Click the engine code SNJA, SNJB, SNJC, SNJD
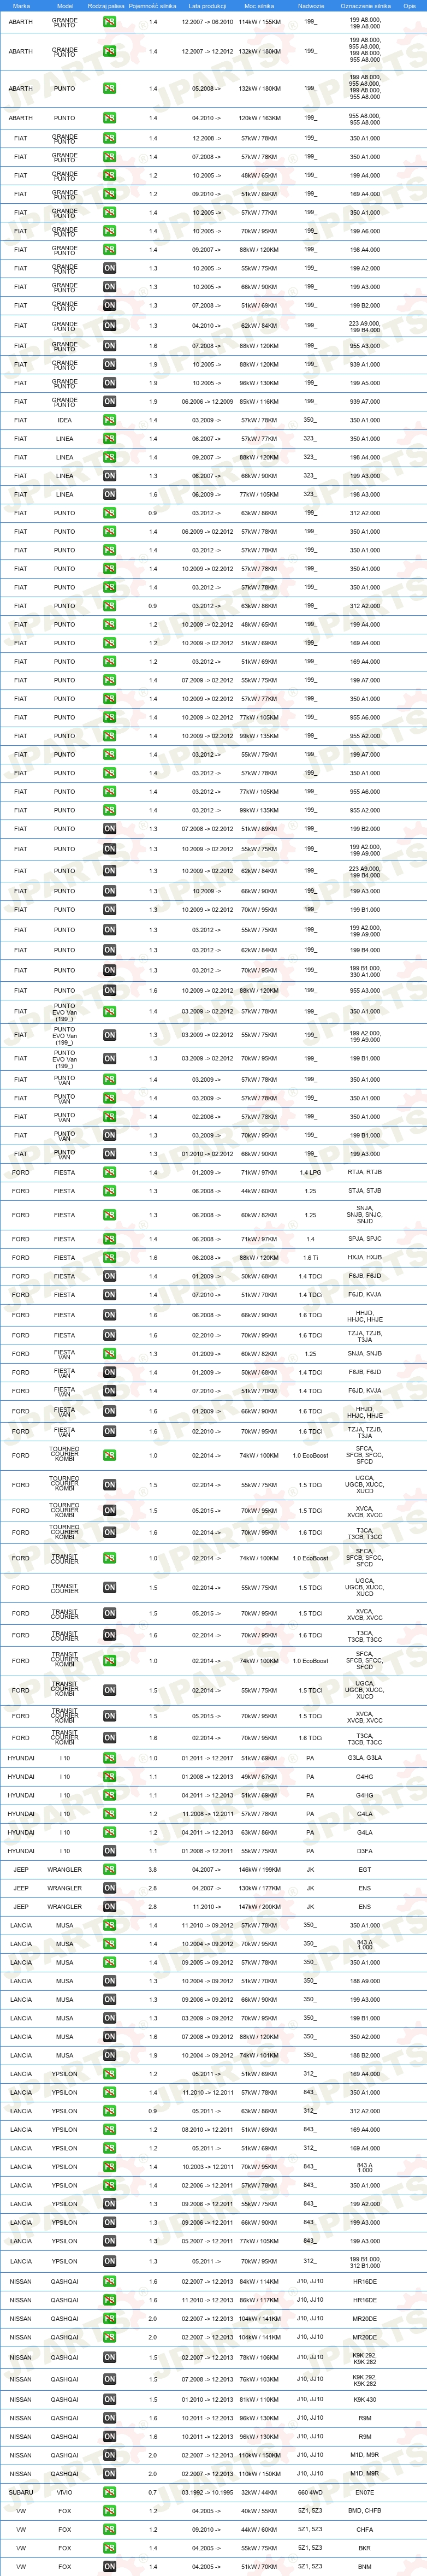 pos(364,1215)
